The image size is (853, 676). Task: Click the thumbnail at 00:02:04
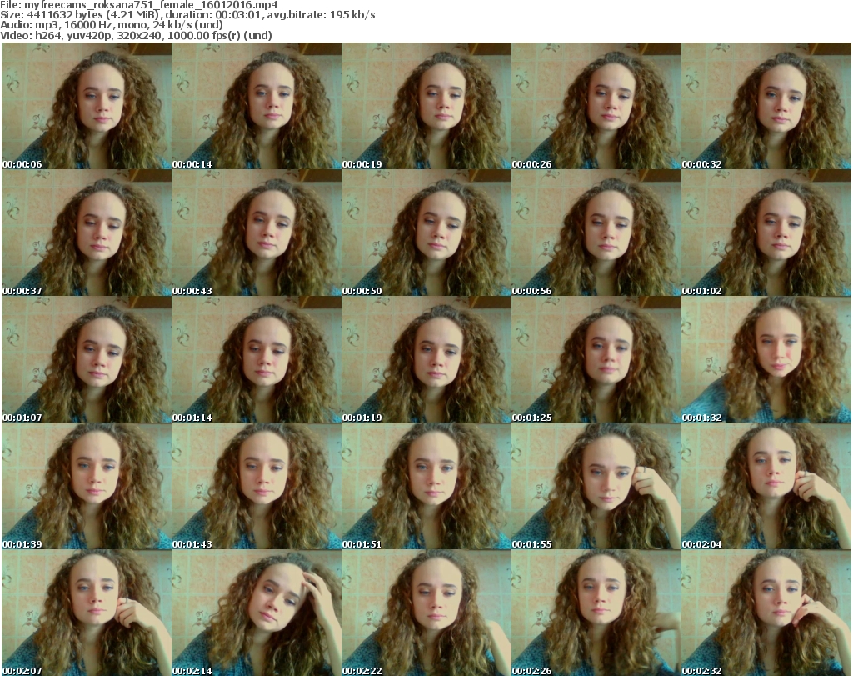(x=766, y=487)
